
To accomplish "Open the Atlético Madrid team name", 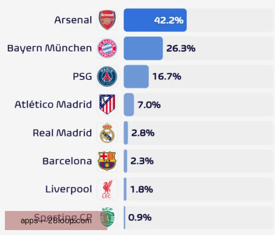I will pyautogui.click(x=53, y=104).
